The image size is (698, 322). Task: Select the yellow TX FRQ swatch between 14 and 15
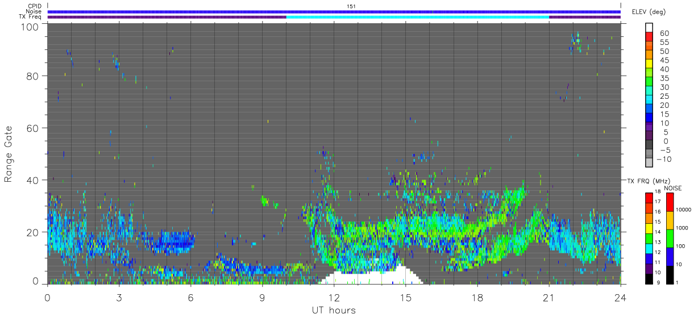(649, 227)
